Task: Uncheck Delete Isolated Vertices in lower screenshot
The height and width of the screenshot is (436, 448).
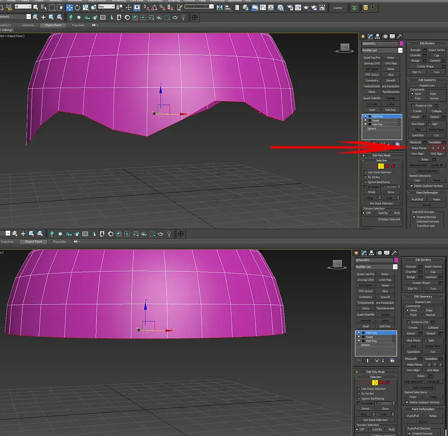Action: point(407,402)
